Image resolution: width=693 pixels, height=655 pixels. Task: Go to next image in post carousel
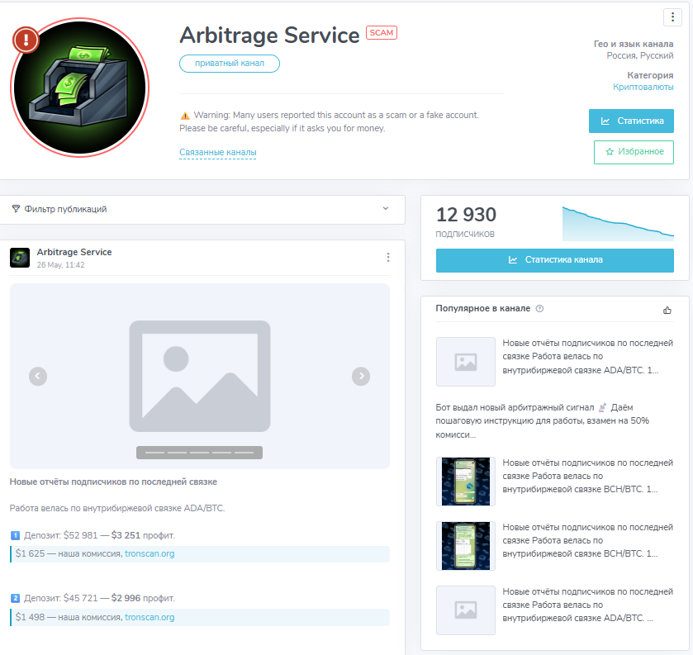[x=361, y=376]
